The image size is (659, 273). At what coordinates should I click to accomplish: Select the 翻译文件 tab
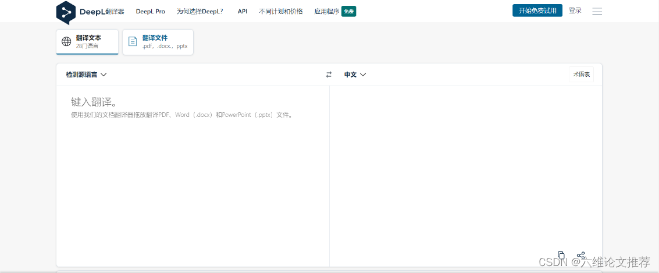click(x=158, y=42)
